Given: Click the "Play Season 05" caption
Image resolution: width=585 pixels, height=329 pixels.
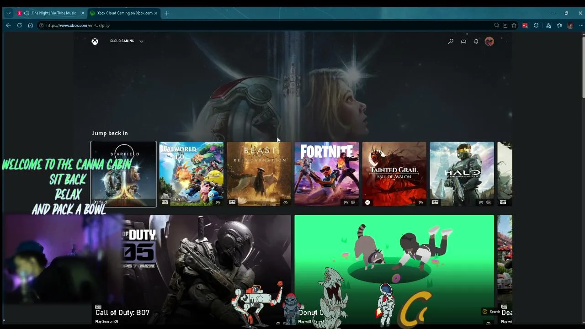Looking at the screenshot, I should coord(106,321).
